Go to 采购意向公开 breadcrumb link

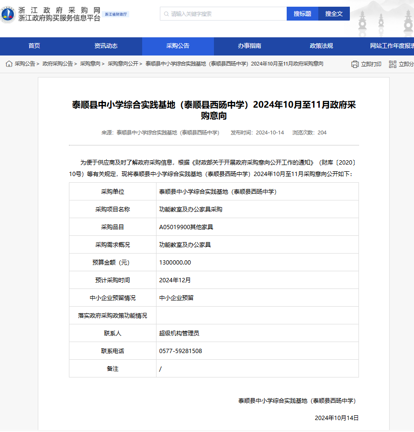click(x=123, y=64)
